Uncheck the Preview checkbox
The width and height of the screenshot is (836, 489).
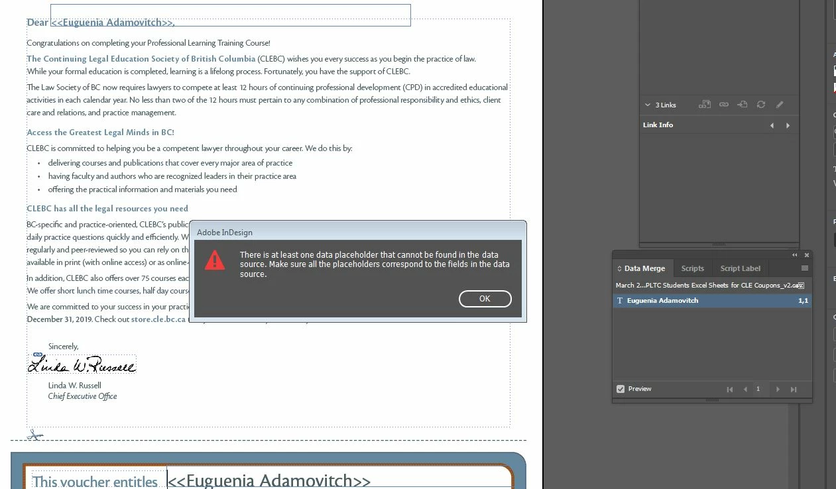tap(621, 389)
